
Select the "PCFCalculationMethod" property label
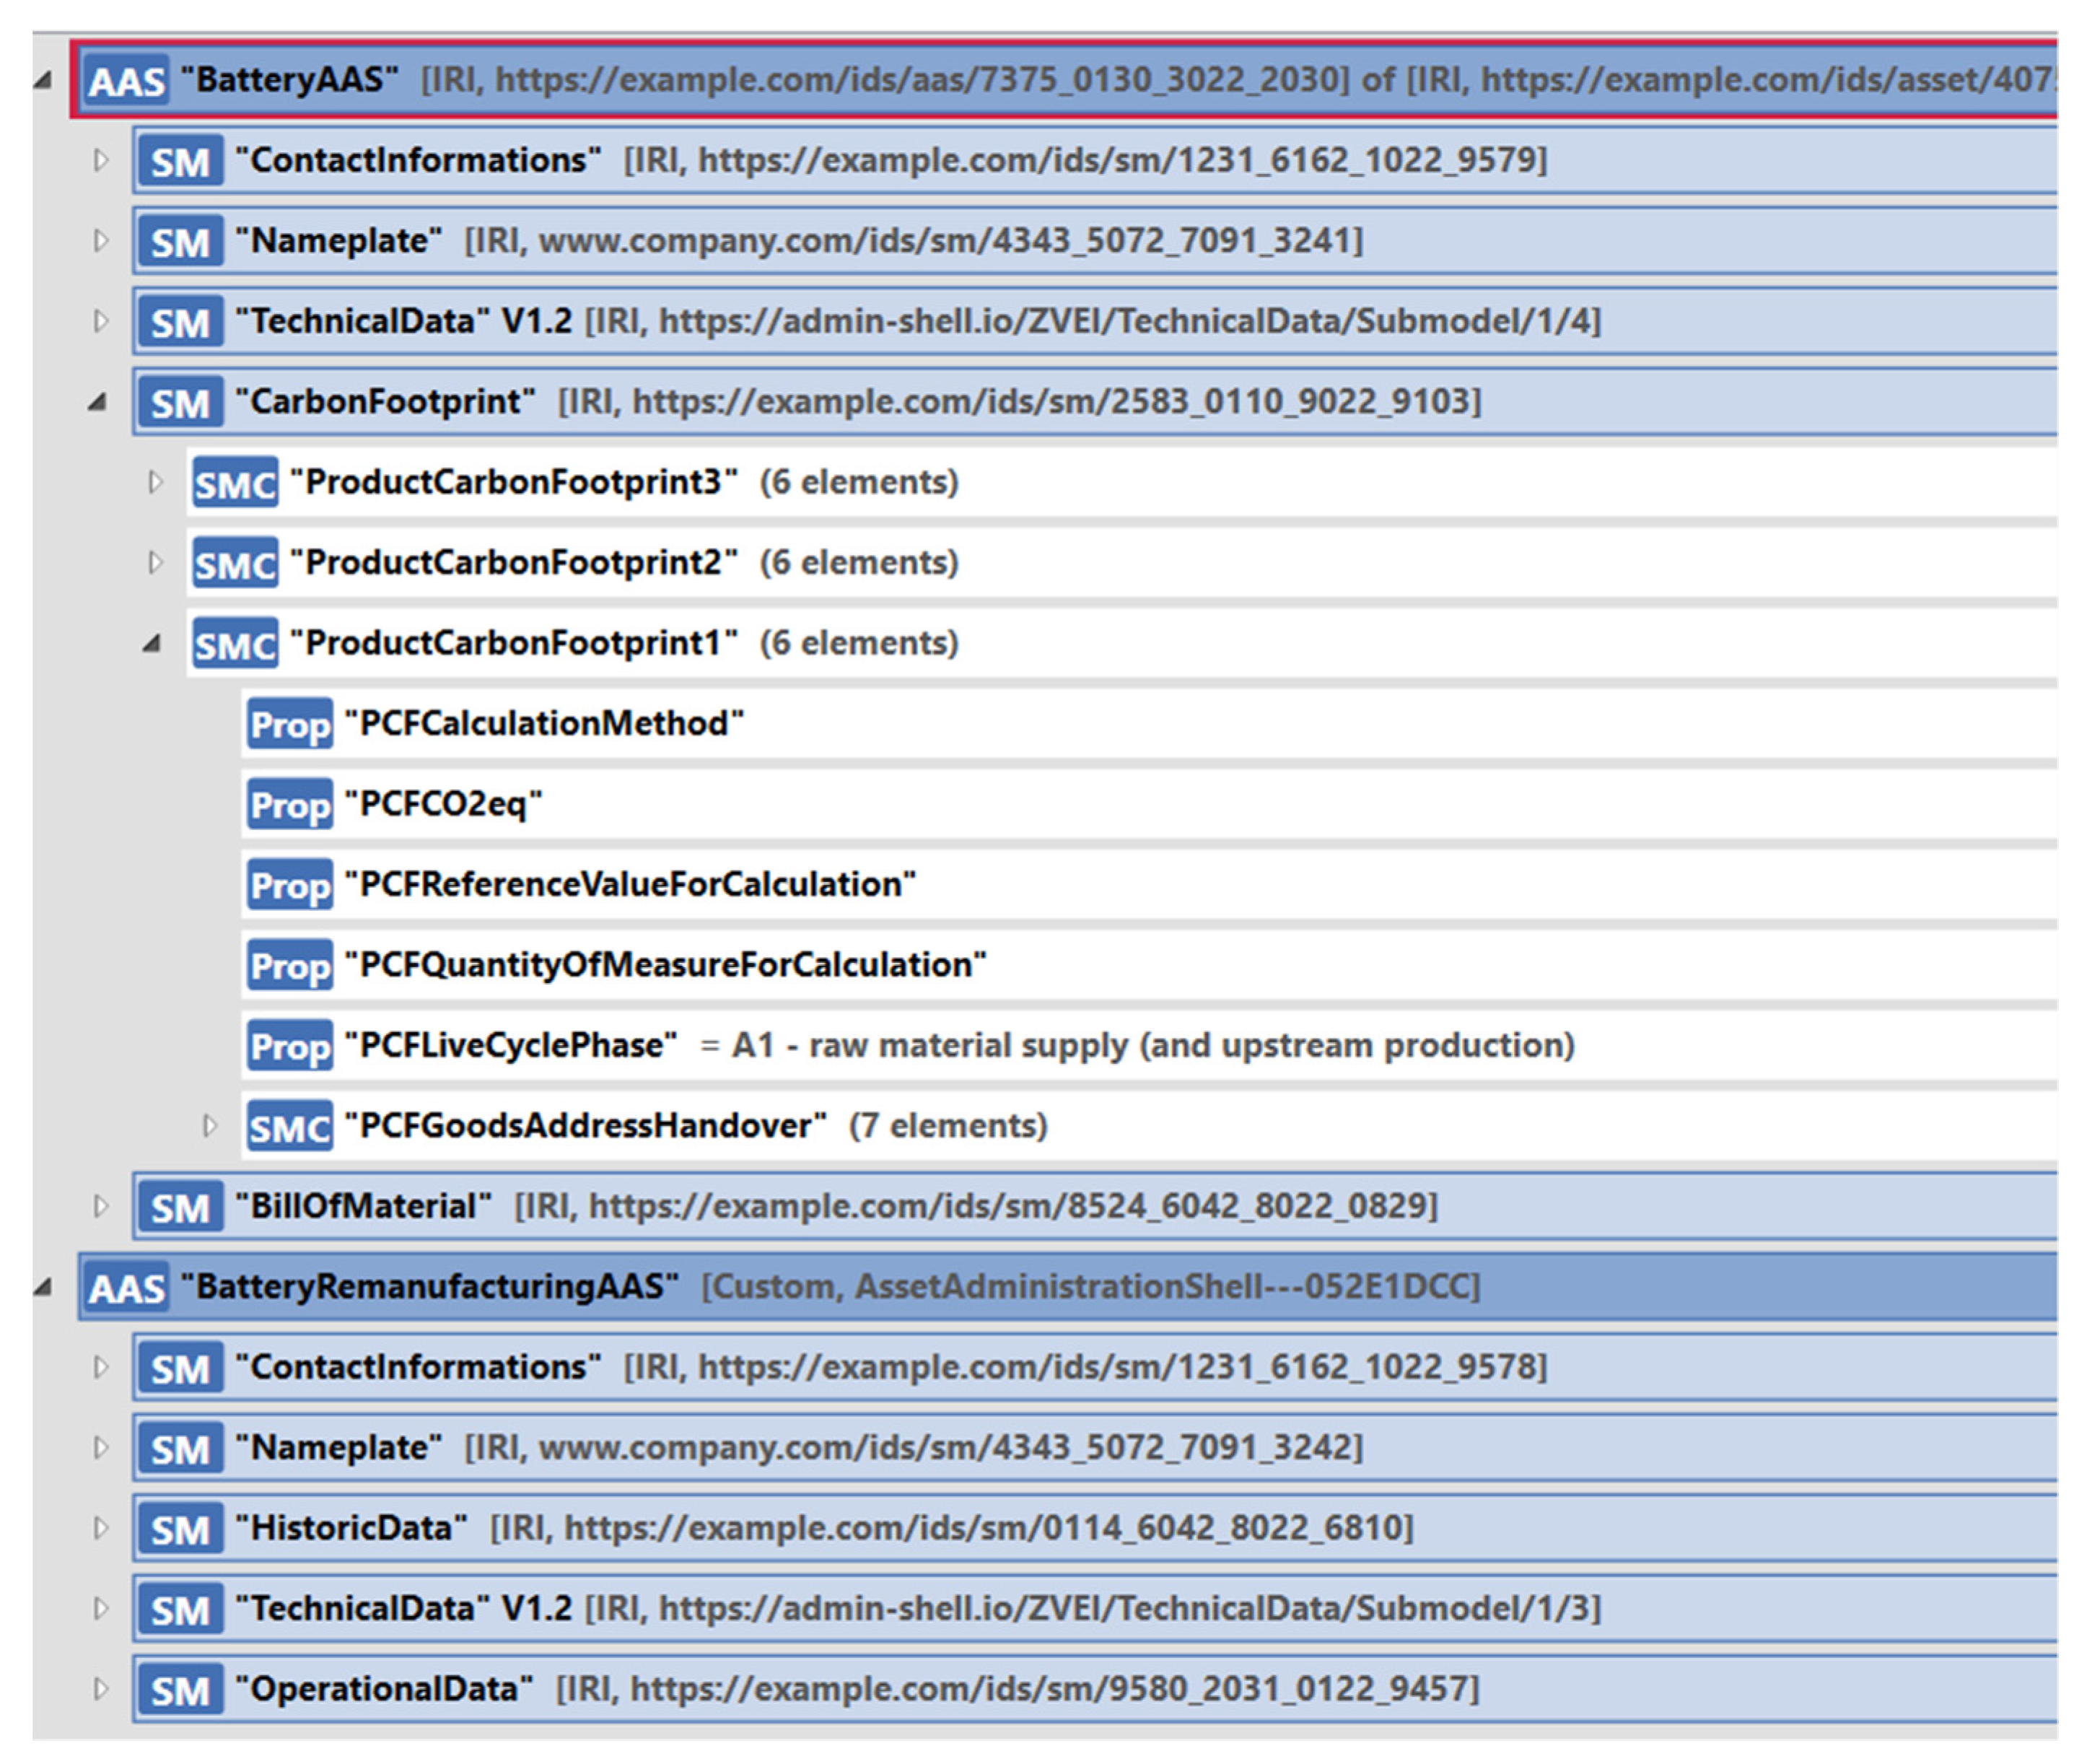pyautogui.click(x=544, y=724)
